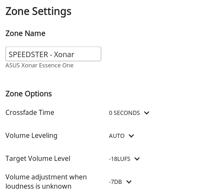Click the Zone Name section label
Image resolution: width=215 pixels, height=196 pixels.
click(25, 34)
